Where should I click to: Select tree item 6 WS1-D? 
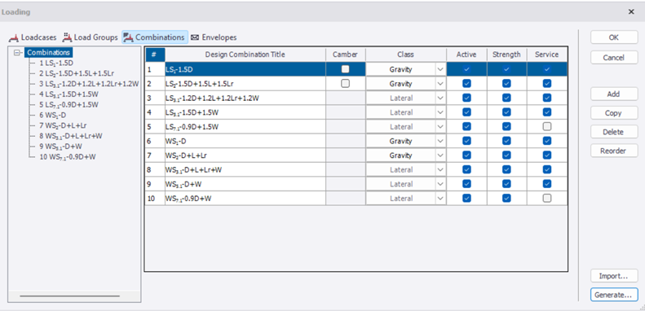coord(54,115)
